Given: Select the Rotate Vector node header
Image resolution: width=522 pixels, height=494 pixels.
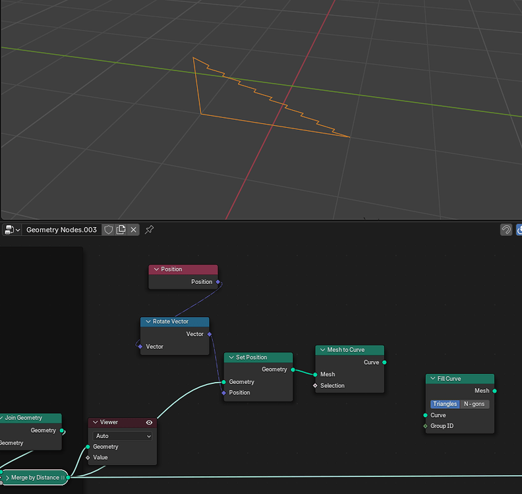Looking at the screenshot, I should click(x=175, y=321).
